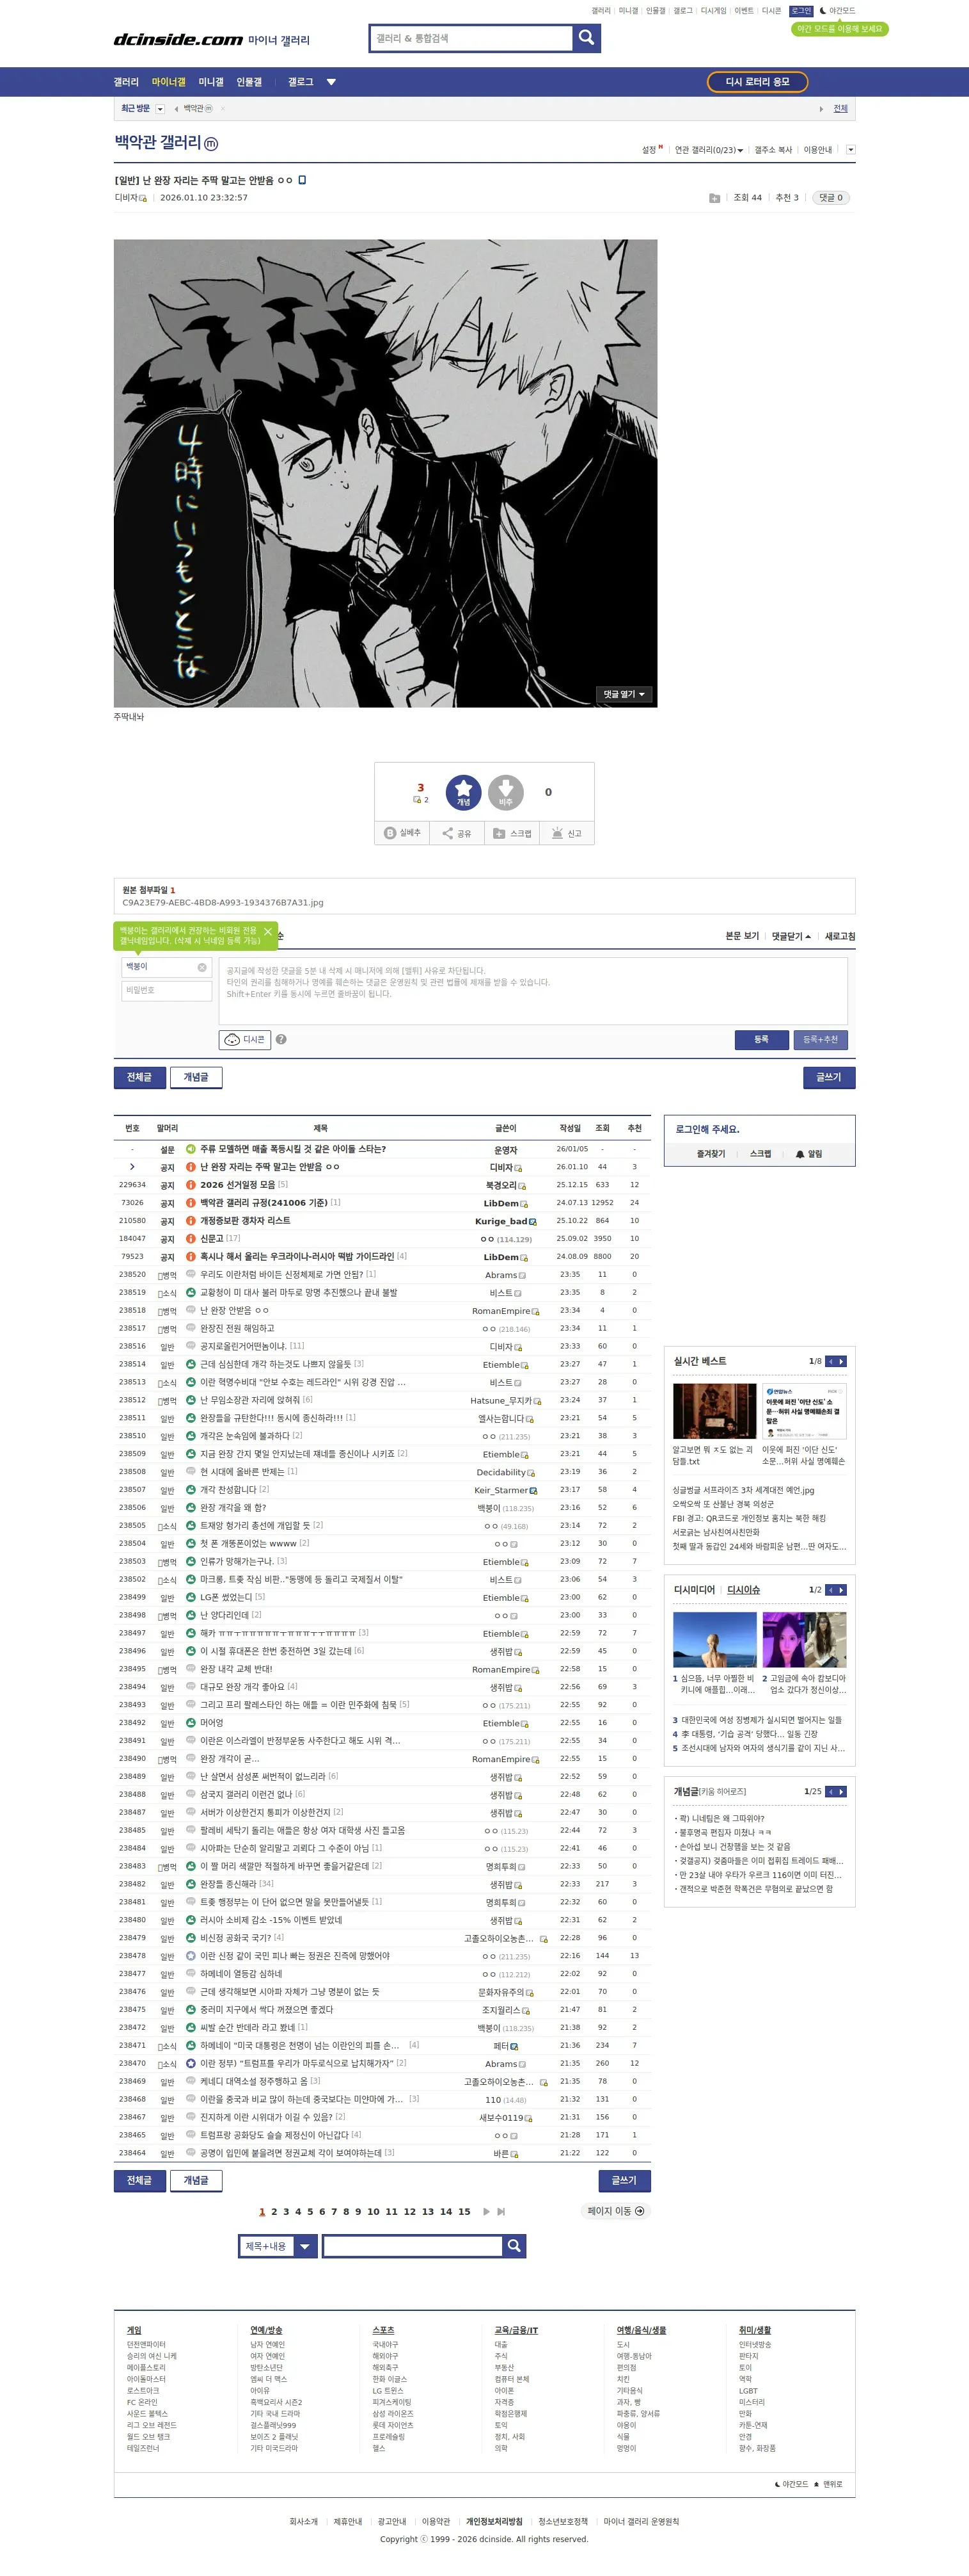Click the search icon in bottom board search
Viewport: 969px width, 2576px height.
point(514,2246)
